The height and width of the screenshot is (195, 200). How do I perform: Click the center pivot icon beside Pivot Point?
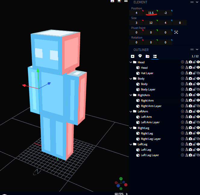tap(176, 33)
